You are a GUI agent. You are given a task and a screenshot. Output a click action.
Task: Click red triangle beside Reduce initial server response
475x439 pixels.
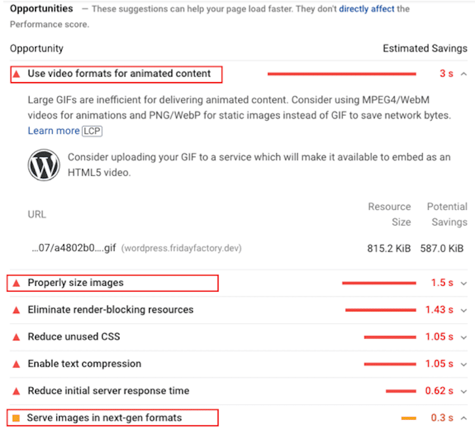(17, 391)
